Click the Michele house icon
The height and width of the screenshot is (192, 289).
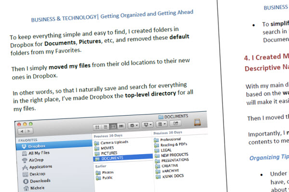click(26, 188)
